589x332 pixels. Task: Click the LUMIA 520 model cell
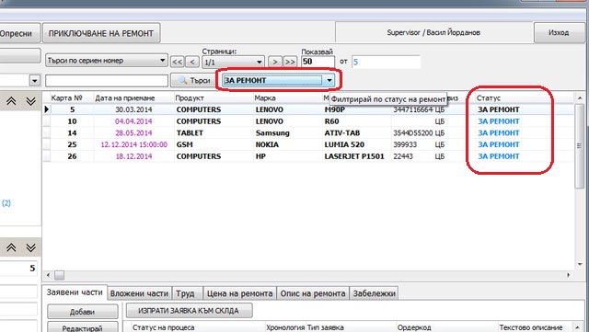point(344,144)
